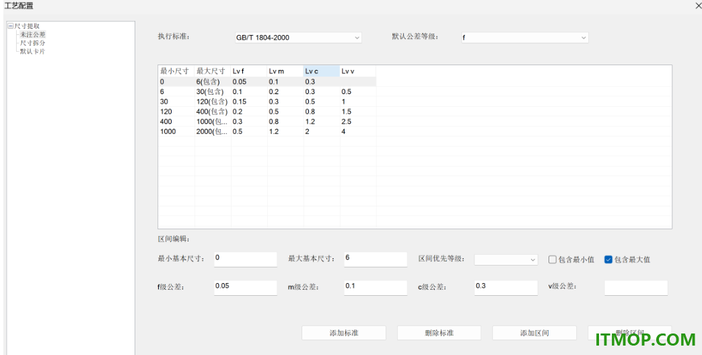This screenshot has width=702, height=355.
Task: Select the row with 最大尺寸 120(包含)
Action: (267, 102)
